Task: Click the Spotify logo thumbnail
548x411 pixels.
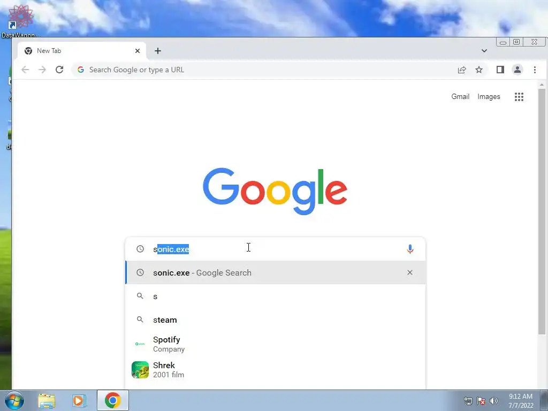Action: (x=140, y=344)
